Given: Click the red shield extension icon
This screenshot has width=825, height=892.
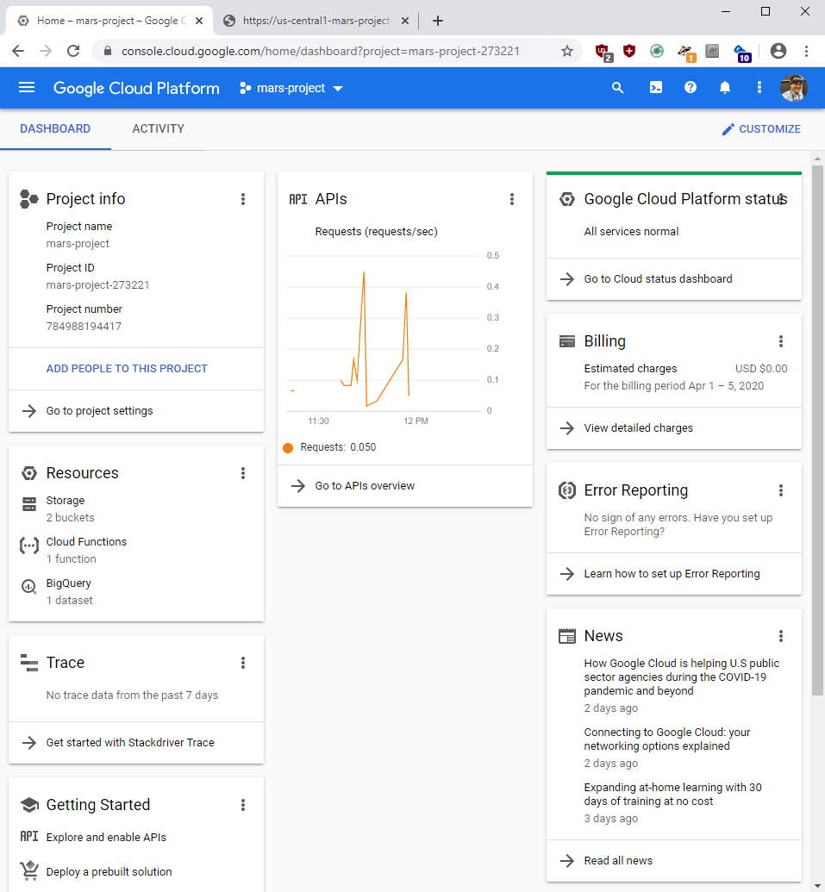Looking at the screenshot, I should click(x=628, y=51).
